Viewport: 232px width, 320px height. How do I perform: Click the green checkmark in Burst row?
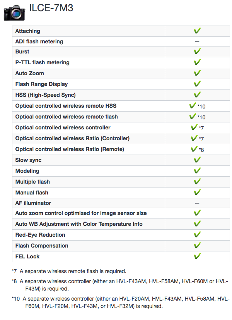point(197,52)
